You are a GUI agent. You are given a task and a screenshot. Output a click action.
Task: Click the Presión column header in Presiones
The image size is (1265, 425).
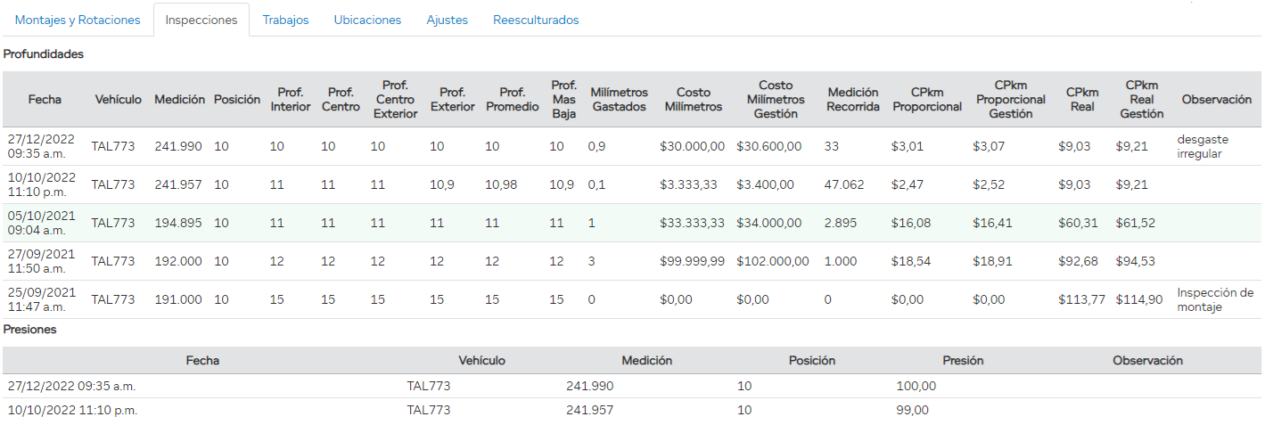pos(963,361)
